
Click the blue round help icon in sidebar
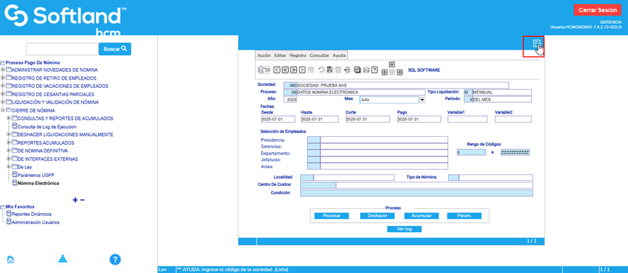[115, 259]
